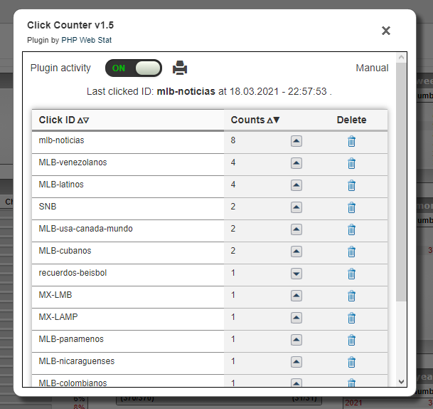The width and height of the screenshot is (433, 409).
Task: Delete the mlb-noticias entry via trash icon
Action: pos(351,141)
